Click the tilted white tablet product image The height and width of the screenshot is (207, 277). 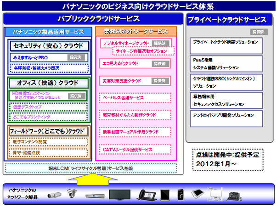pyautogui.click(x=198, y=194)
